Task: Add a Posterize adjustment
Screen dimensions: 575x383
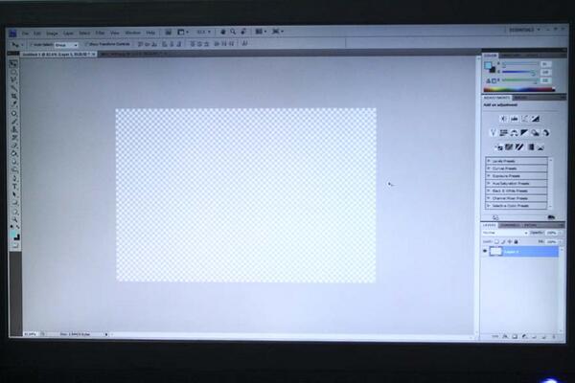Action: pos(509,147)
